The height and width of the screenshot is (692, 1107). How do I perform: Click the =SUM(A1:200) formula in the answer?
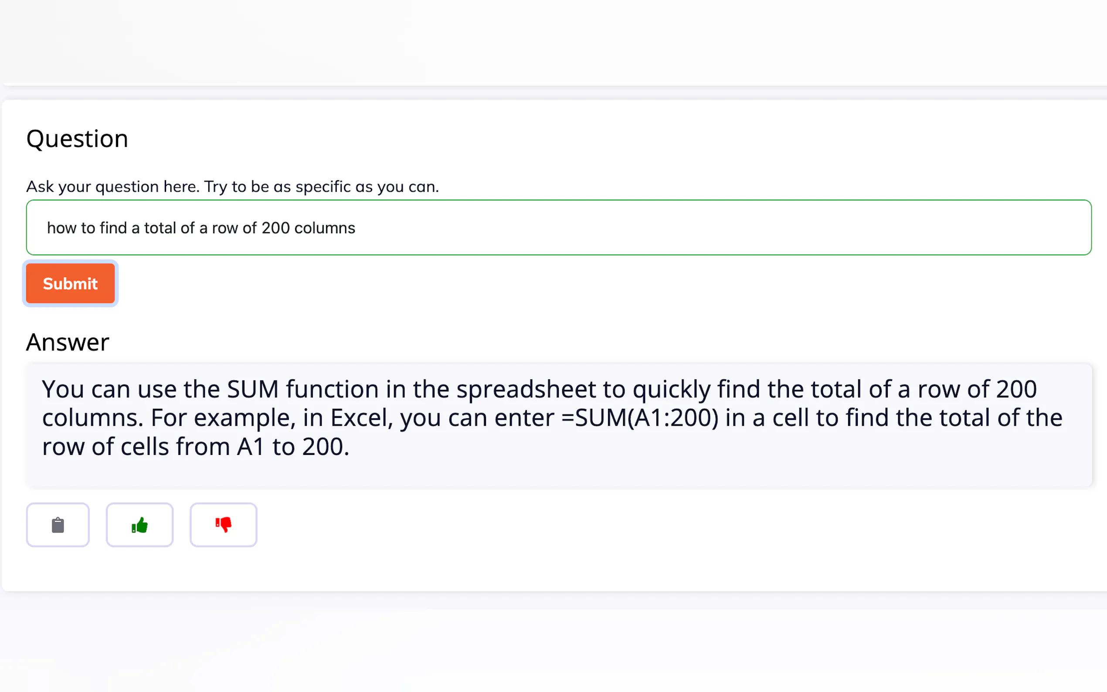pos(640,418)
